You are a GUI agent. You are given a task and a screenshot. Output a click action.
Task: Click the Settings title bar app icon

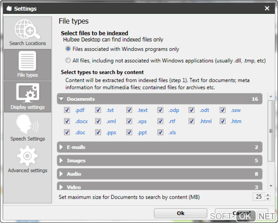9,8
